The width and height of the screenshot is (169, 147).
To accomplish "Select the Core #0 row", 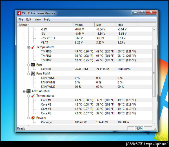I will coord(96,100).
